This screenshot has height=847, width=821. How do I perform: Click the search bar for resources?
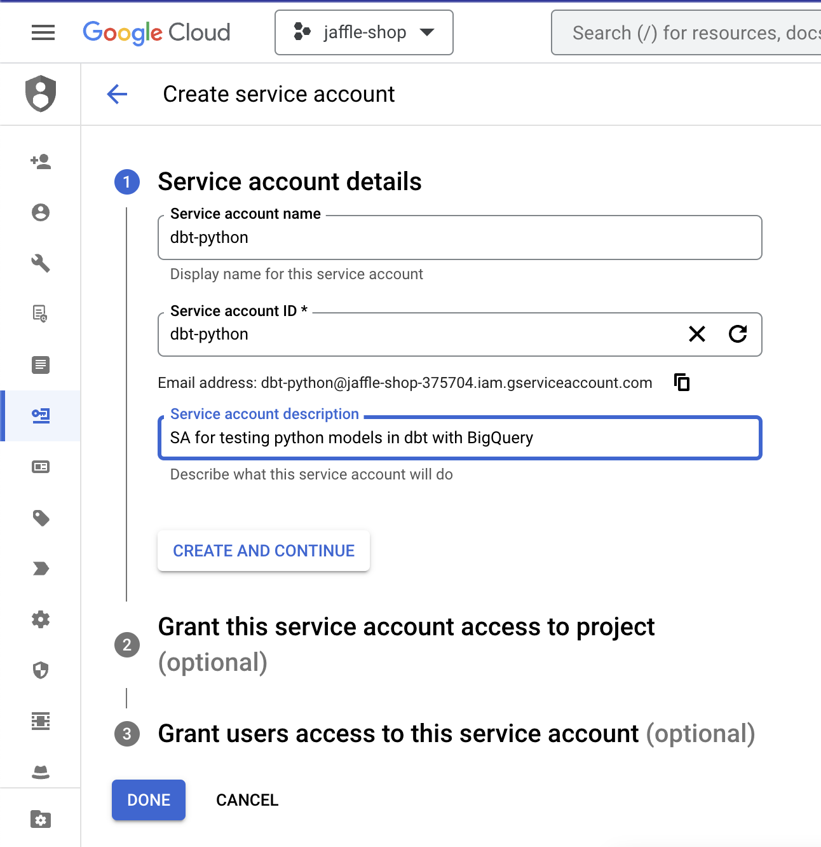[x=686, y=32]
